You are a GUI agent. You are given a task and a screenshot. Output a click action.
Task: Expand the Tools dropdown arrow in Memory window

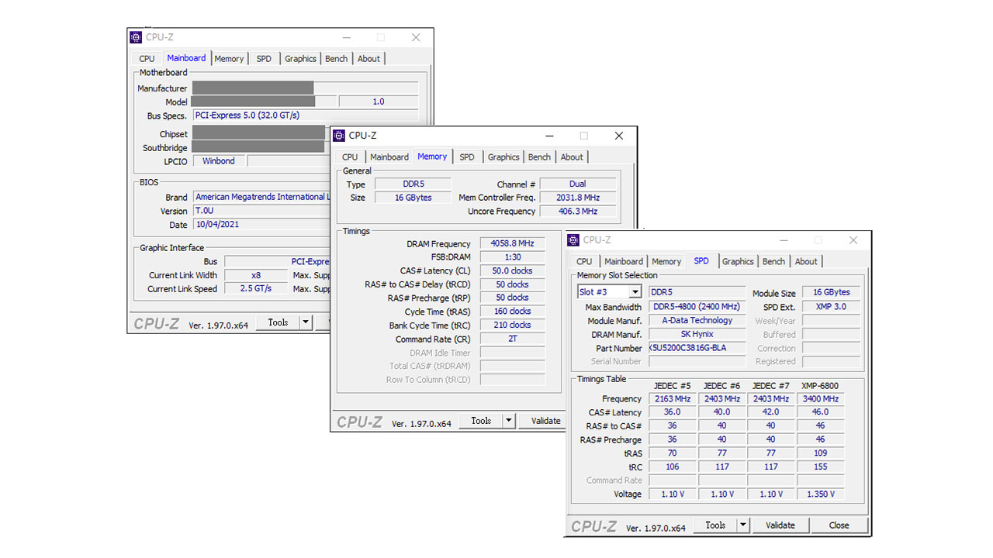[508, 421]
